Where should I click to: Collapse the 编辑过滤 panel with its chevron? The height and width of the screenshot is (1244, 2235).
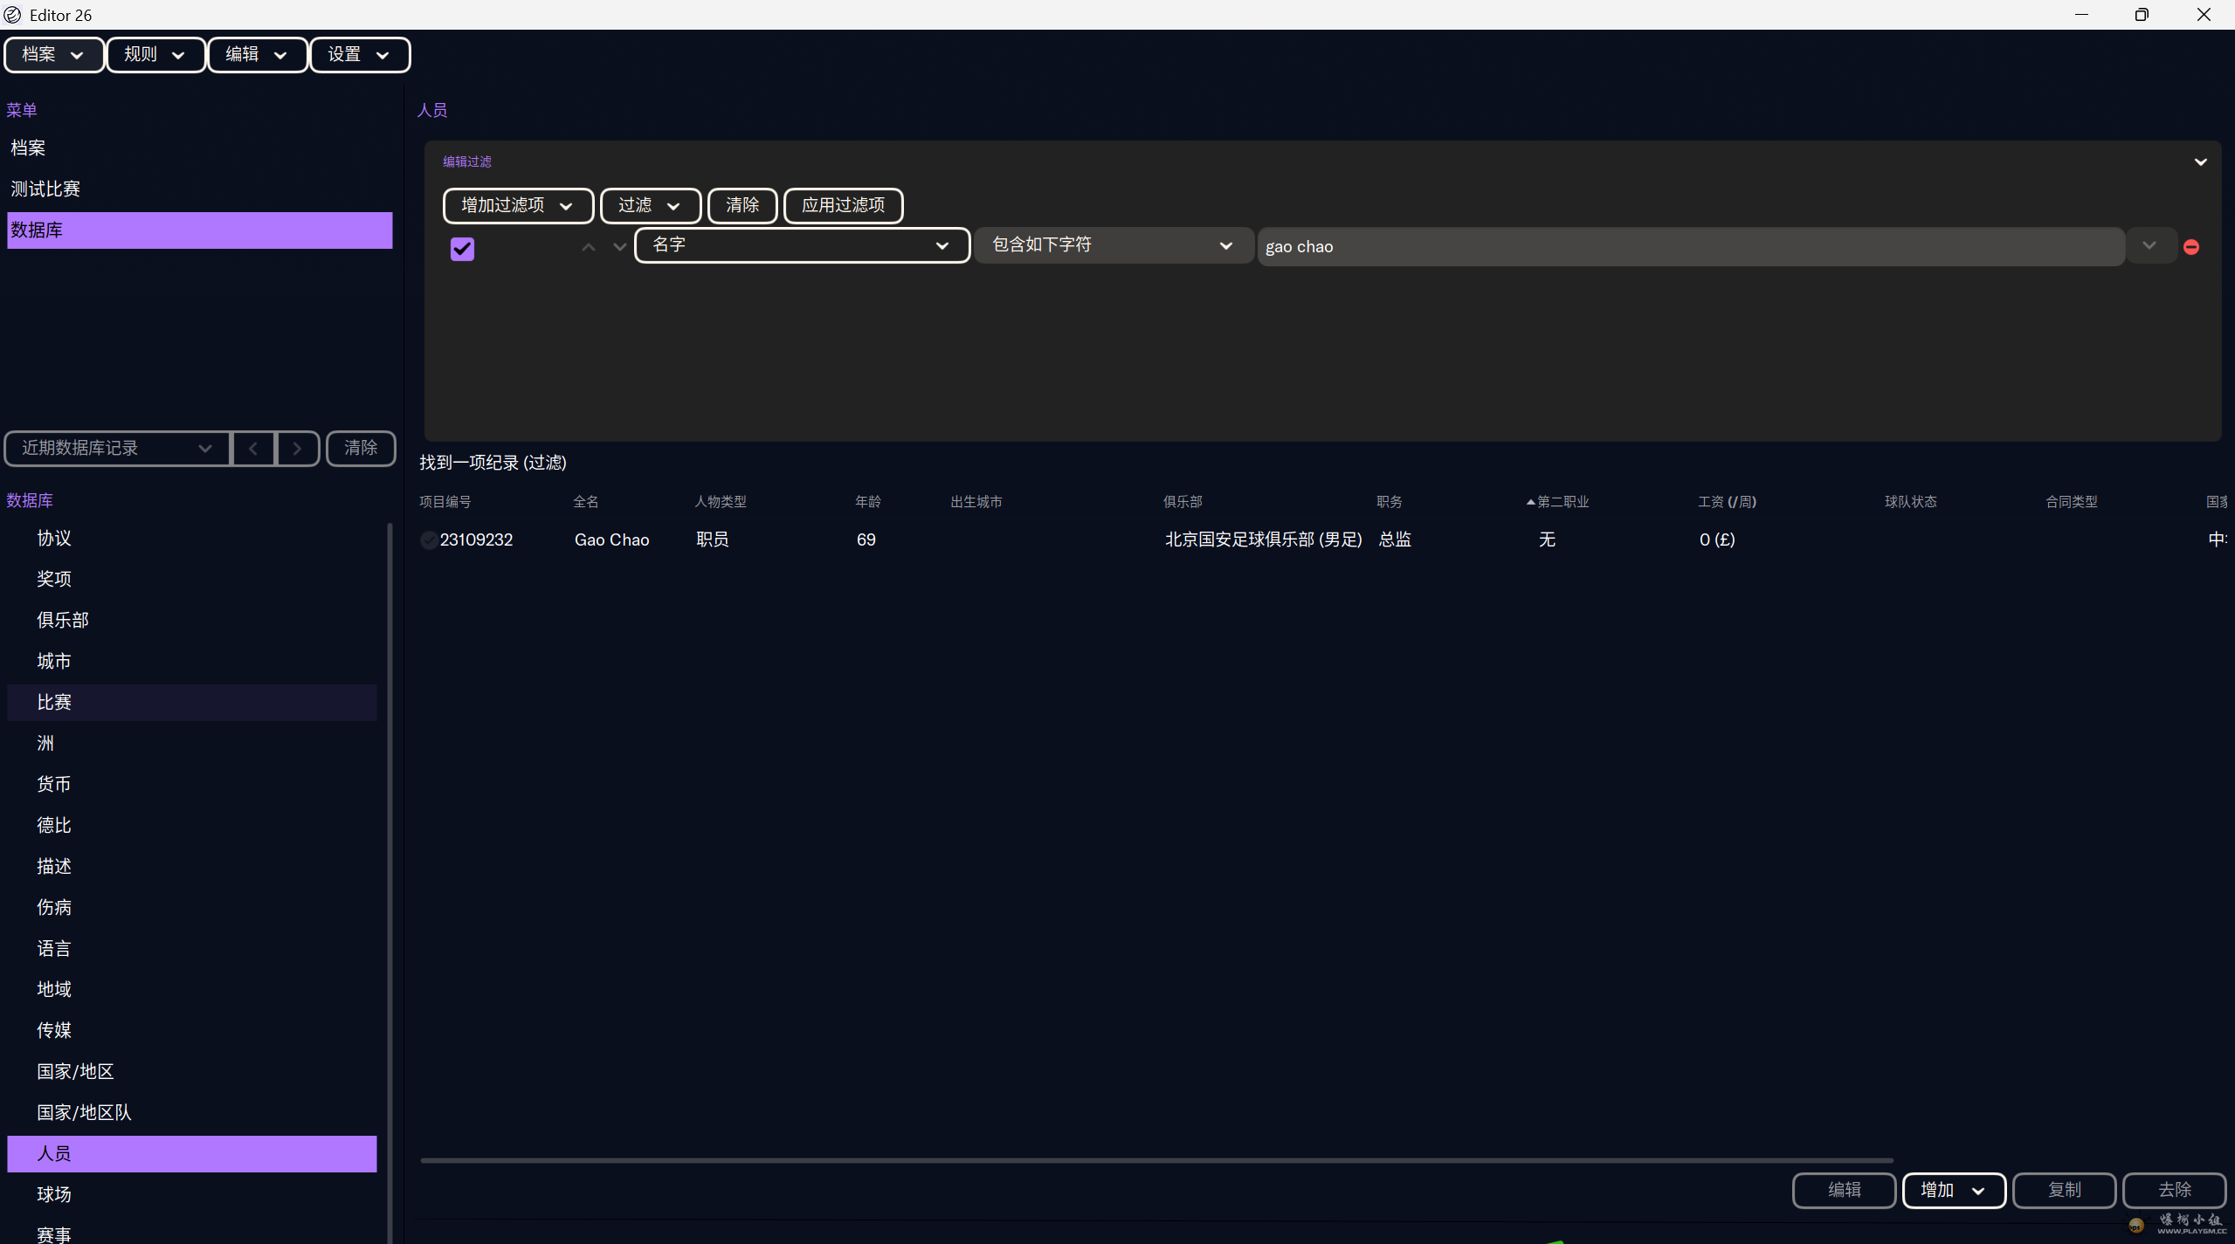point(2200,161)
